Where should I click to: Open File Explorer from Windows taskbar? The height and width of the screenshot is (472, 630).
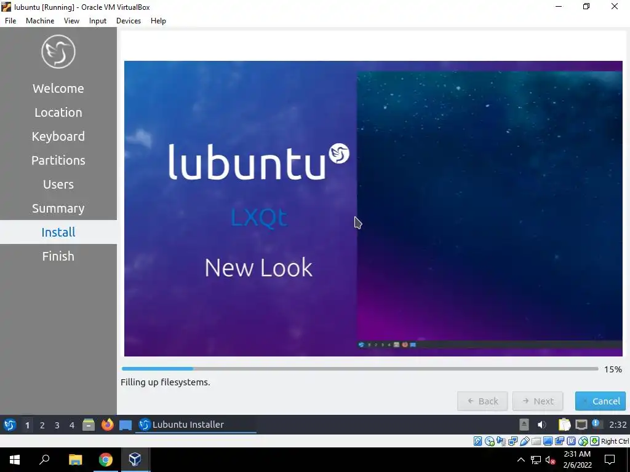(x=75, y=460)
